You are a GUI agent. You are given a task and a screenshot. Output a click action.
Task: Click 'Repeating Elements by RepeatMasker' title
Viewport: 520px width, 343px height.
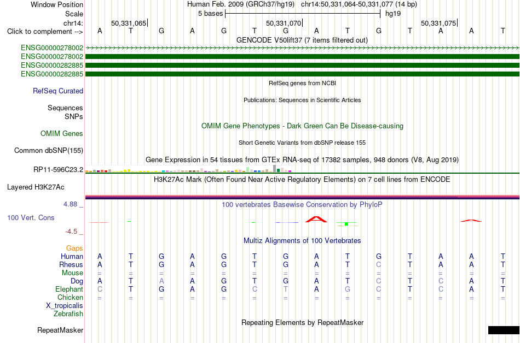[x=303, y=322]
